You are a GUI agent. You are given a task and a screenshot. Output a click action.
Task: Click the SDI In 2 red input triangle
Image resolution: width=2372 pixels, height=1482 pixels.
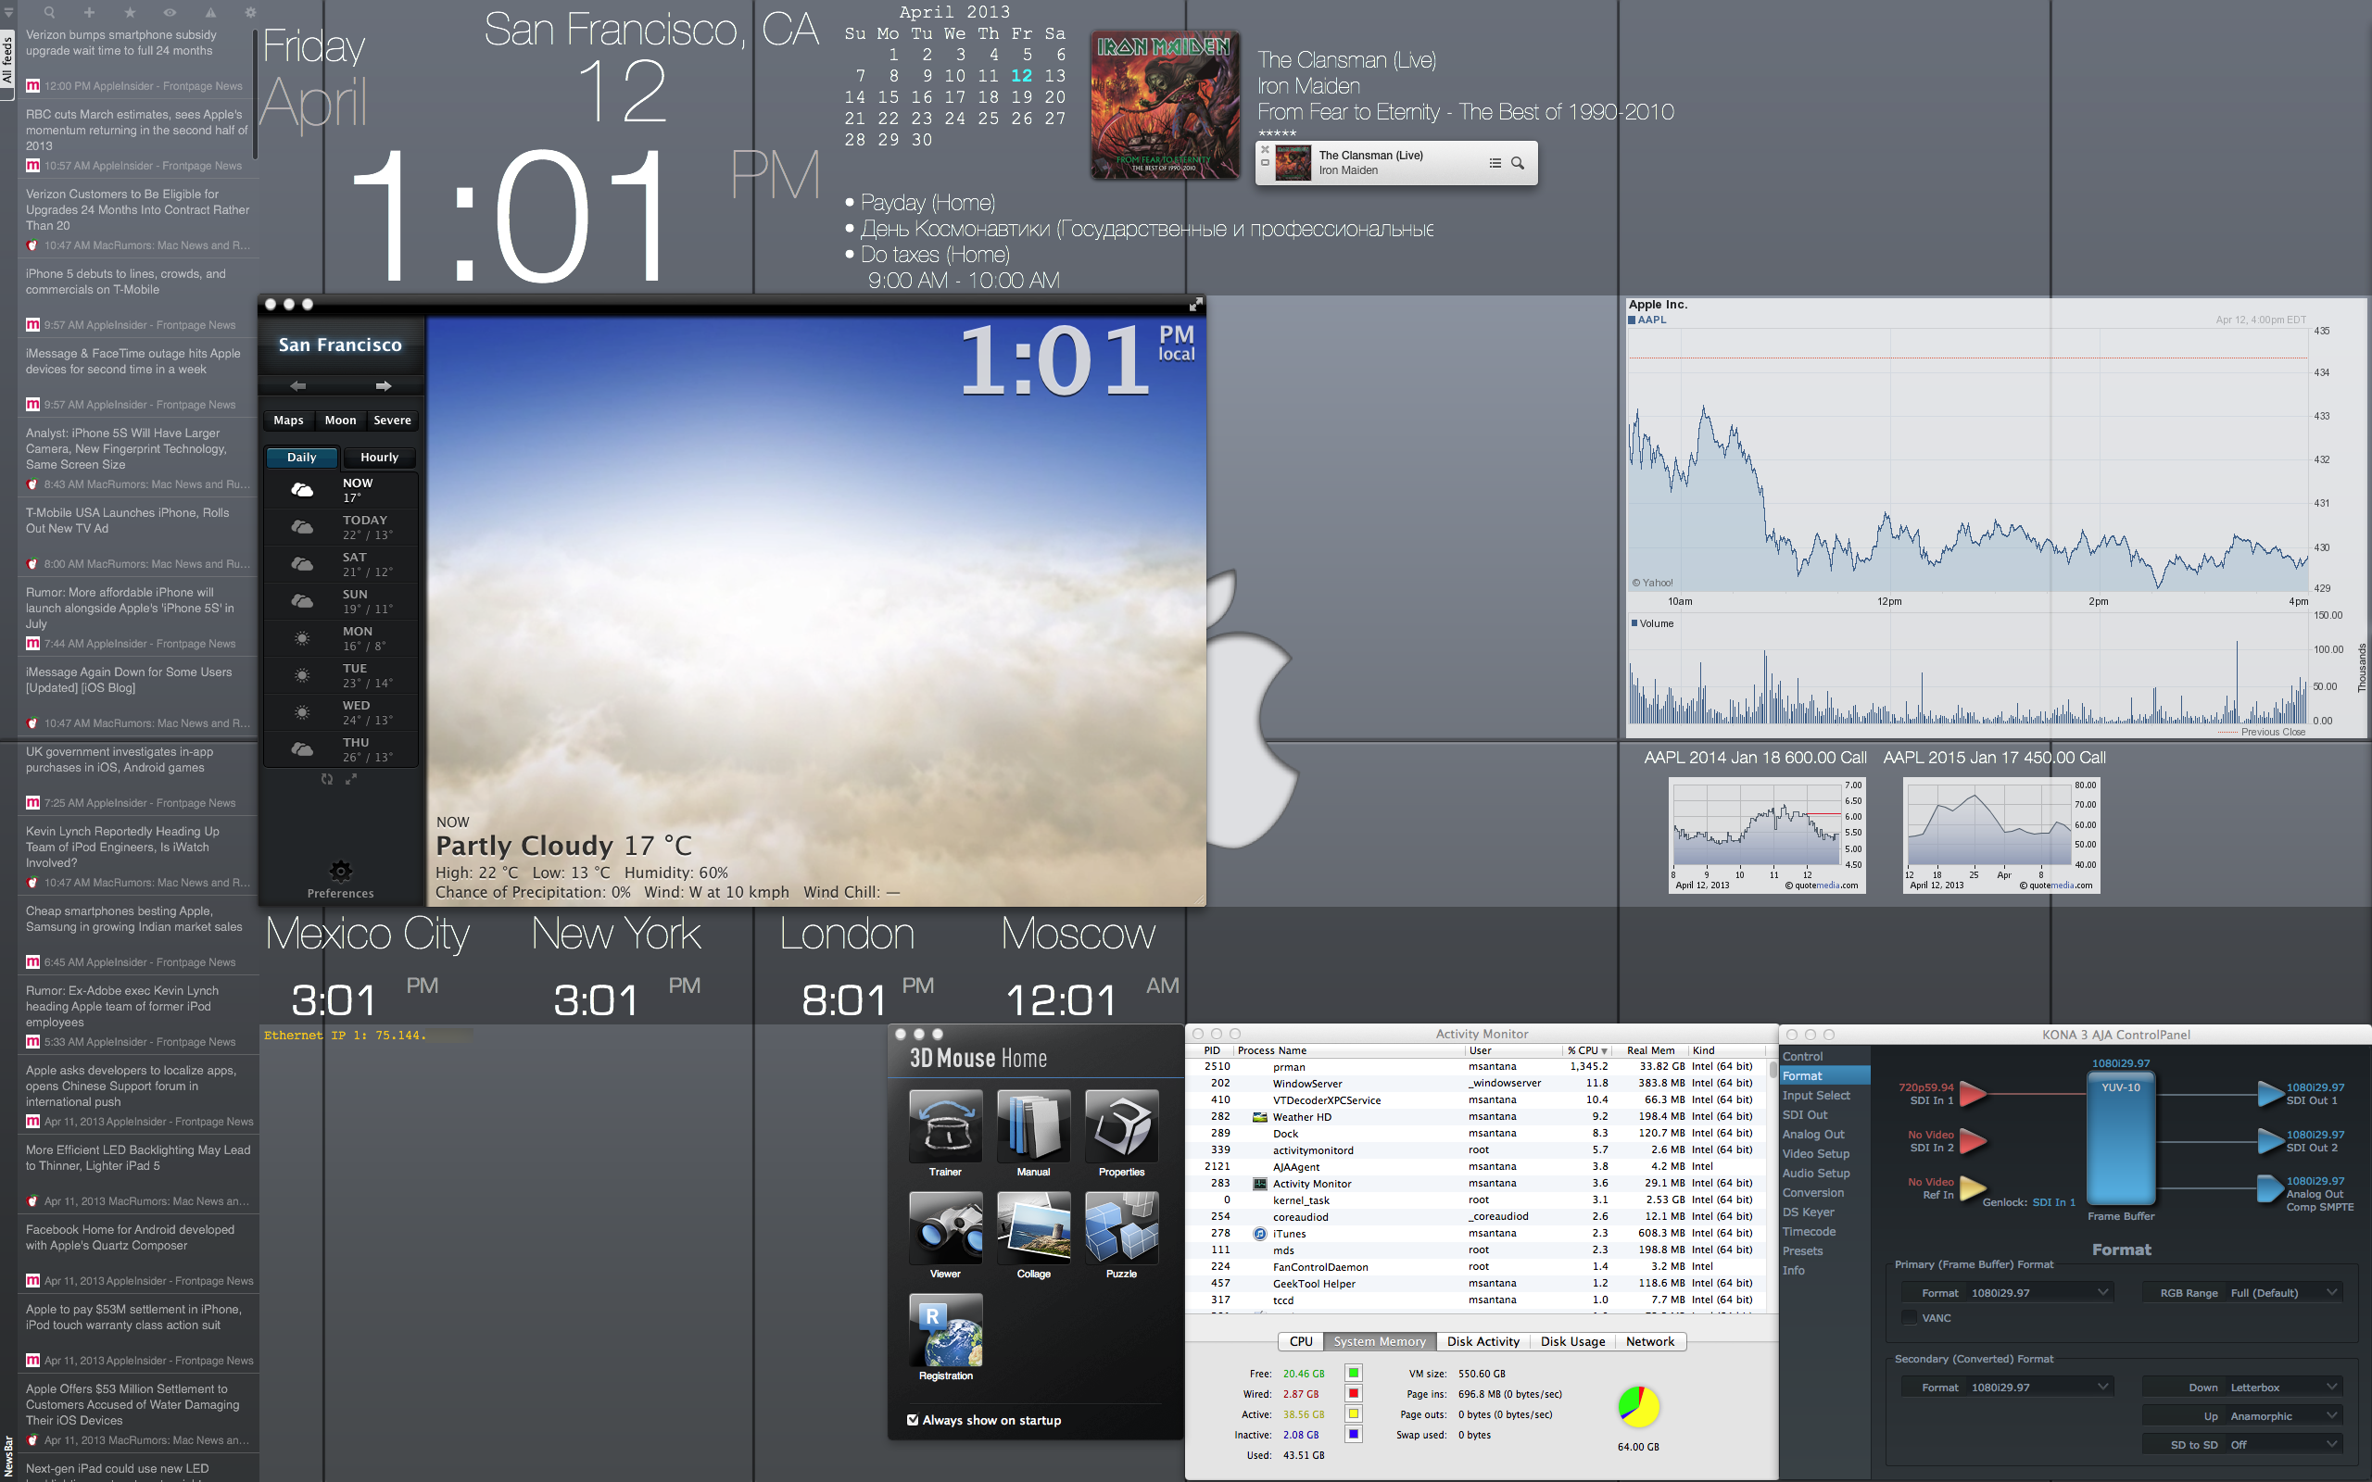point(1972,1141)
